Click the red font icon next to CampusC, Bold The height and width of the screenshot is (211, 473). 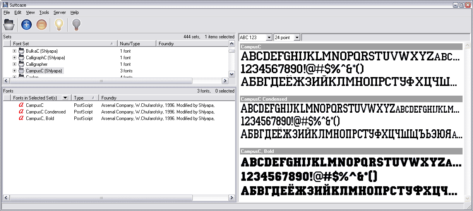[x=21, y=118]
